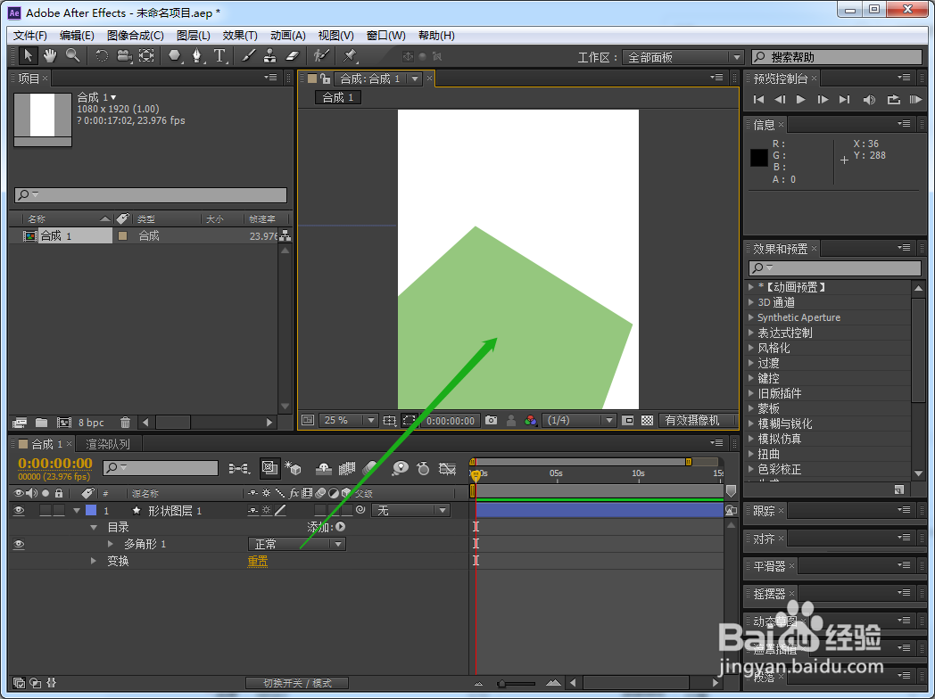Select the Brush tool
Viewport: 935px width, 699px height.
tap(249, 56)
